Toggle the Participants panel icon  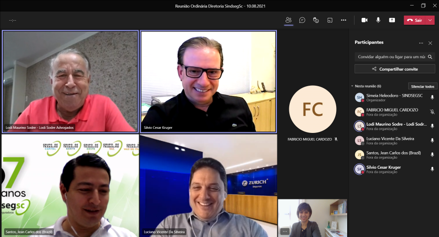coord(288,20)
